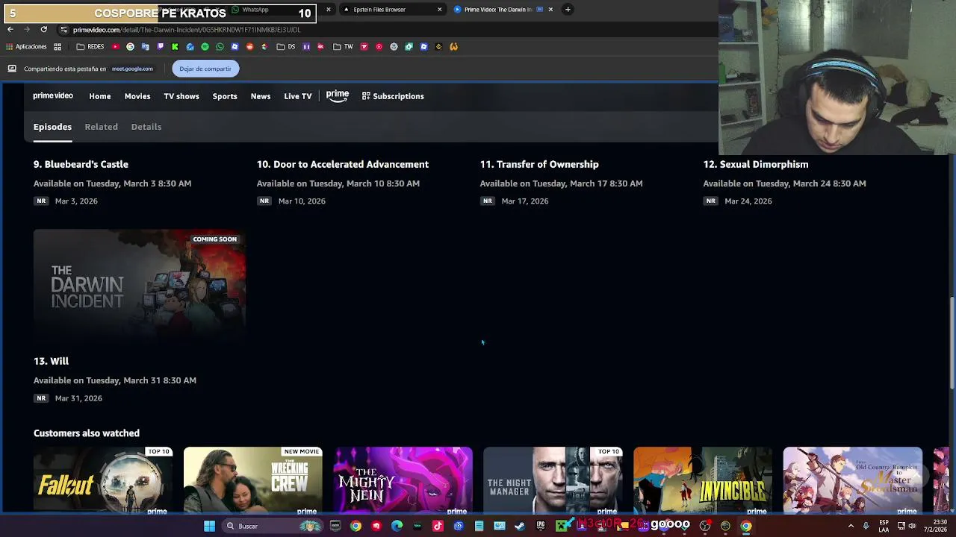This screenshot has width=956, height=537.
Task: Open the Kick bookmark icon
Action: pos(175,46)
